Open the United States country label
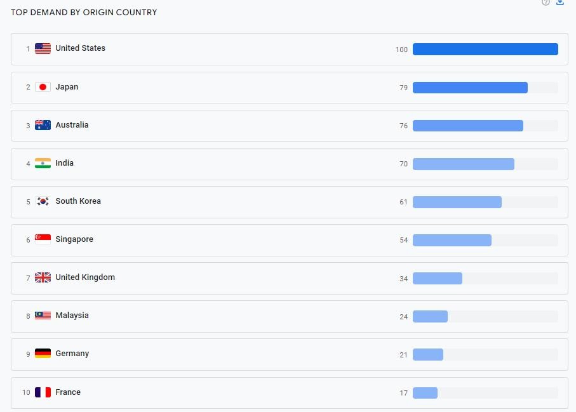Viewport: 576px width, 412px height. (x=80, y=48)
